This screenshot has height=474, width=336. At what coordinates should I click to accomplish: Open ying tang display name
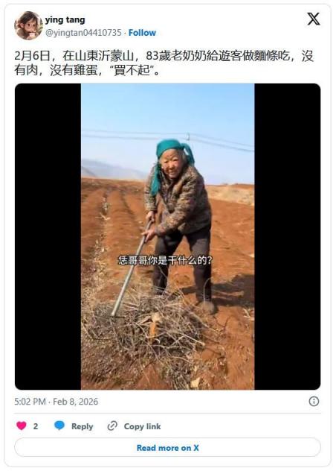pos(65,20)
